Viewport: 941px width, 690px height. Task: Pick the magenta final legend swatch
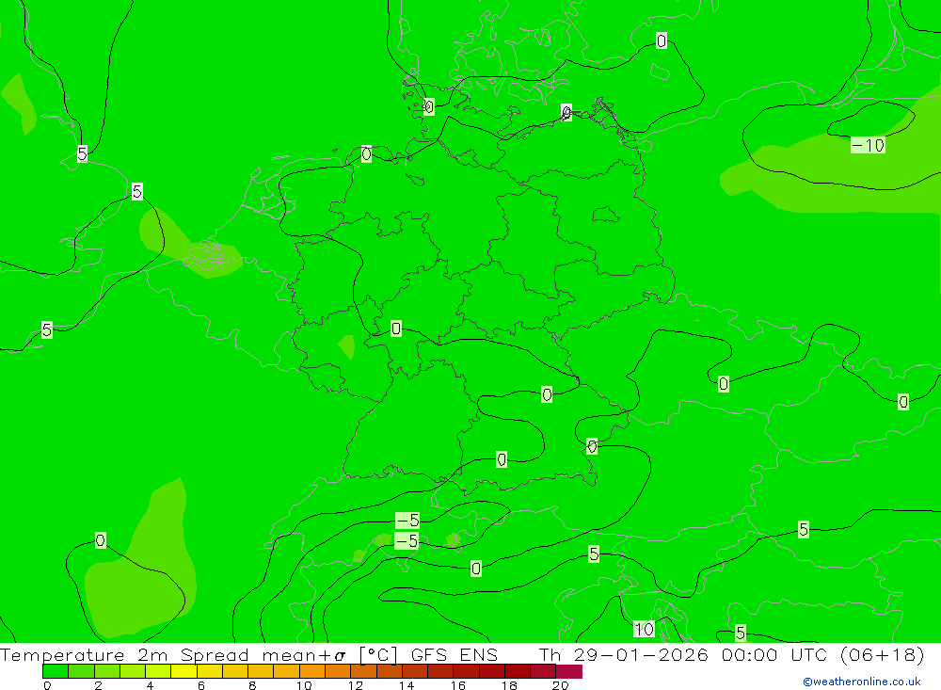click(x=569, y=671)
